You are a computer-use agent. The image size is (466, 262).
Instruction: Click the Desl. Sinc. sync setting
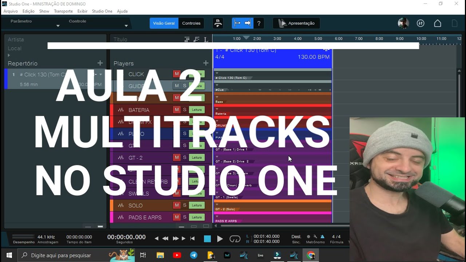(296, 239)
